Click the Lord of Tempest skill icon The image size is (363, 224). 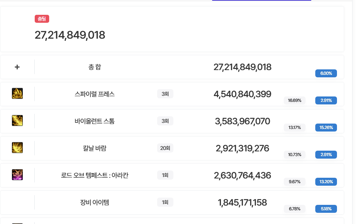(17, 175)
